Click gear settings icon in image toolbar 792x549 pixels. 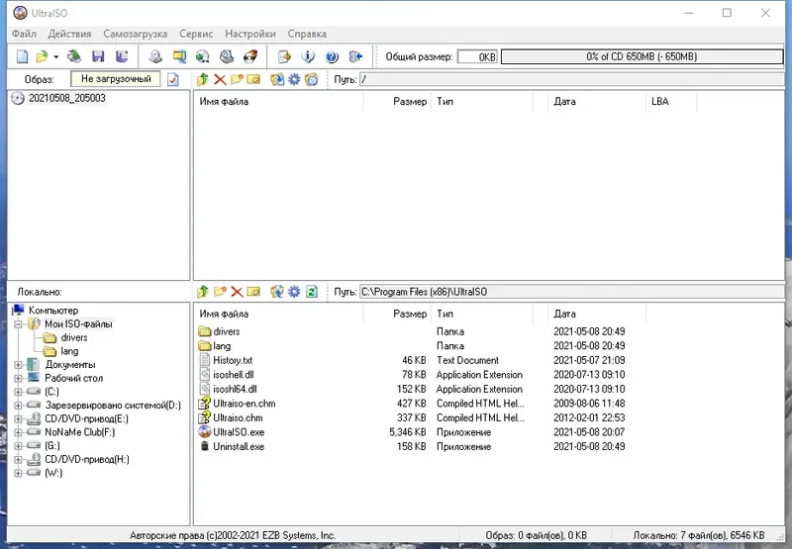pos(294,79)
